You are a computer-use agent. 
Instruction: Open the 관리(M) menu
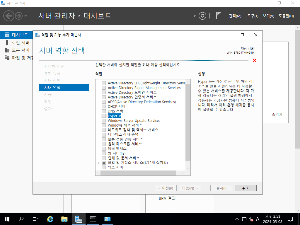pos(235,16)
